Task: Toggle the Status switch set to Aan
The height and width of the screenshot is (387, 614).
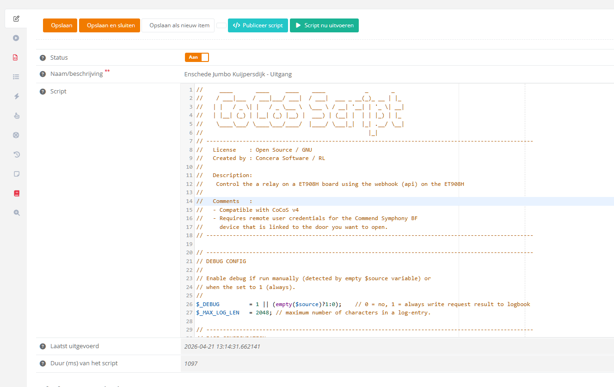Action: (x=197, y=57)
